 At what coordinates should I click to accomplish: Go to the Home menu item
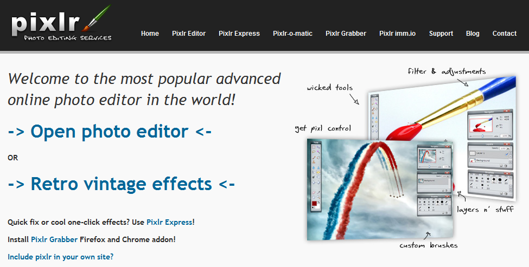[150, 34]
